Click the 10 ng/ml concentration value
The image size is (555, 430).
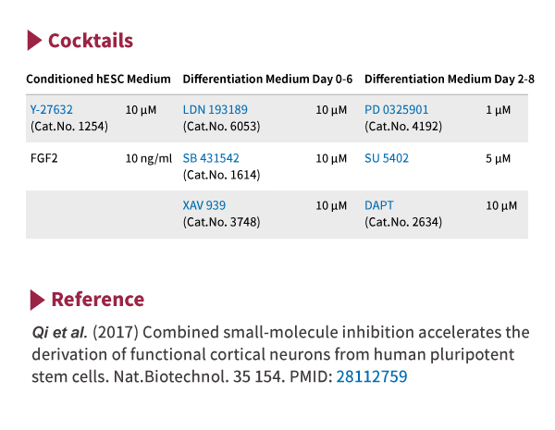149,158
